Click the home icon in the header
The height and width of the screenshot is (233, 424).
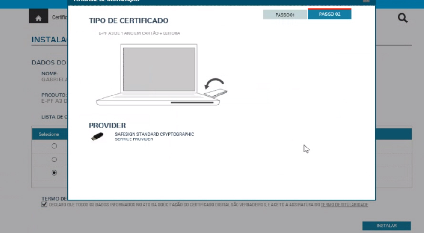[39, 18]
